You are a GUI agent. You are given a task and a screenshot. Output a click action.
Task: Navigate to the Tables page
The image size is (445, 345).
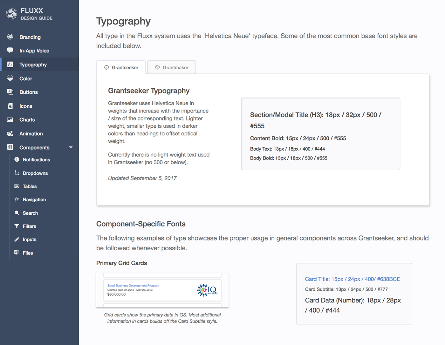pos(30,186)
